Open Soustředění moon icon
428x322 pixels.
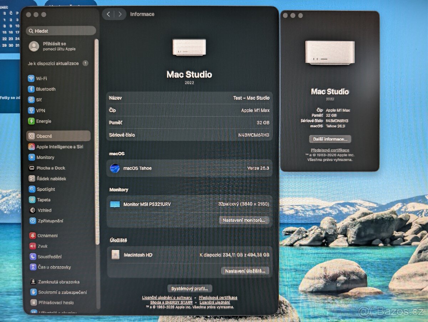[x=33, y=257]
